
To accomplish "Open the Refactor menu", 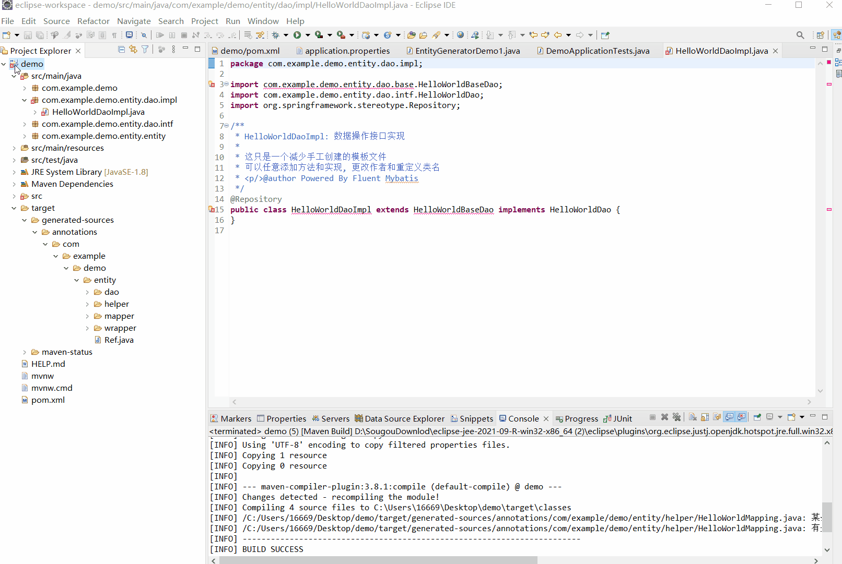I will [x=93, y=21].
